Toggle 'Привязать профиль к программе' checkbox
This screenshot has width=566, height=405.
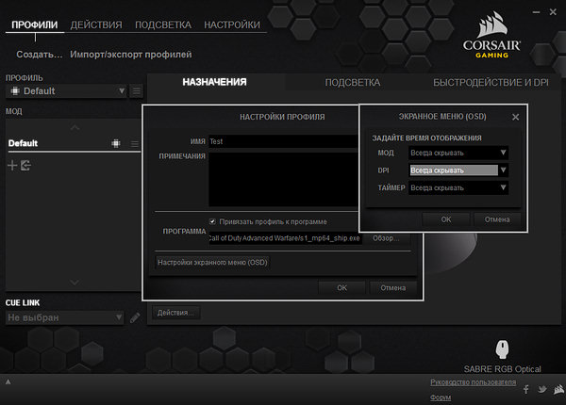[213, 222]
